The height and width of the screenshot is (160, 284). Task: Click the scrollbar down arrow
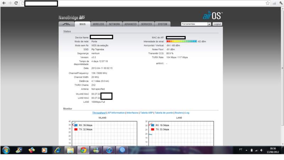[x=282, y=144]
